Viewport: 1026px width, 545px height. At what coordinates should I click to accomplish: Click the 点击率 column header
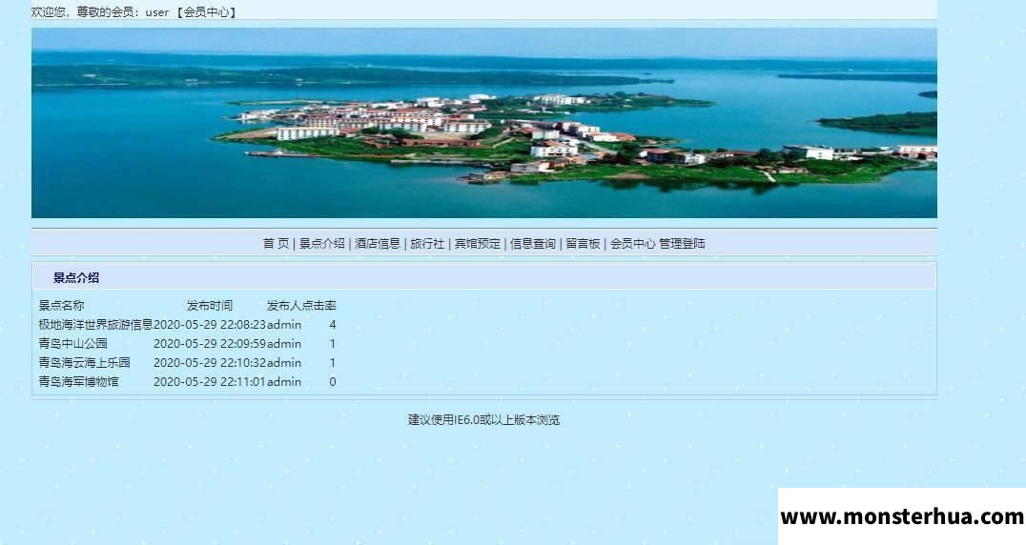[x=318, y=306]
